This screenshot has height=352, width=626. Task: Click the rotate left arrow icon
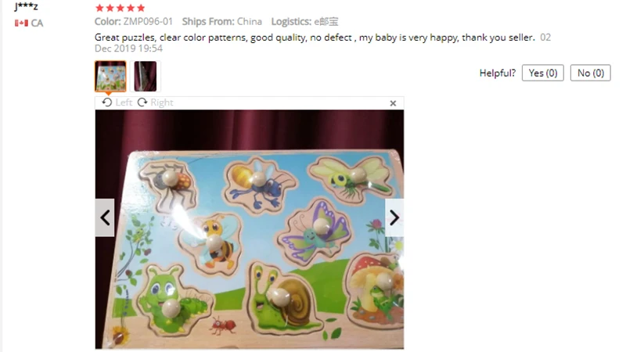(106, 102)
